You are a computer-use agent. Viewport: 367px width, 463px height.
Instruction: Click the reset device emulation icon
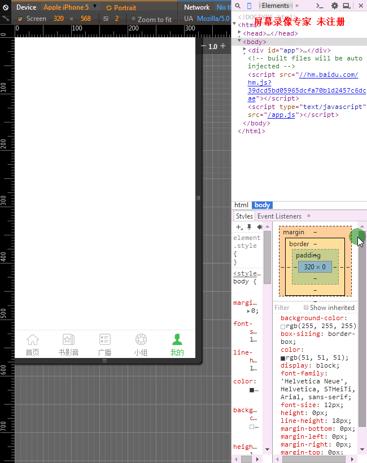pyautogui.click(x=5, y=7)
